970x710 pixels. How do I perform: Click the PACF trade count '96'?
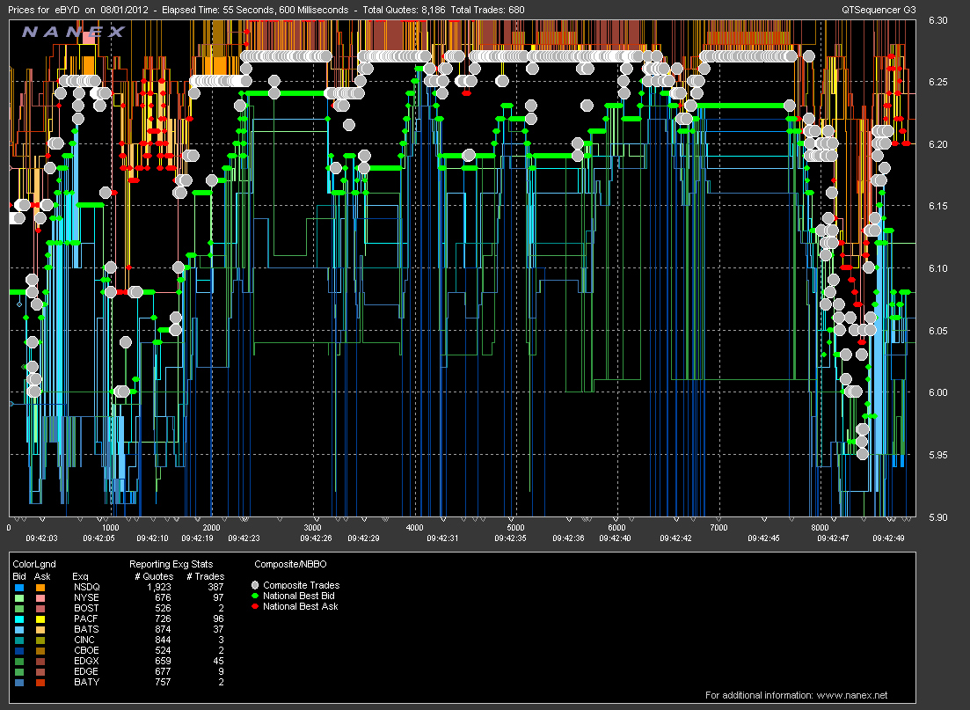tap(218, 619)
